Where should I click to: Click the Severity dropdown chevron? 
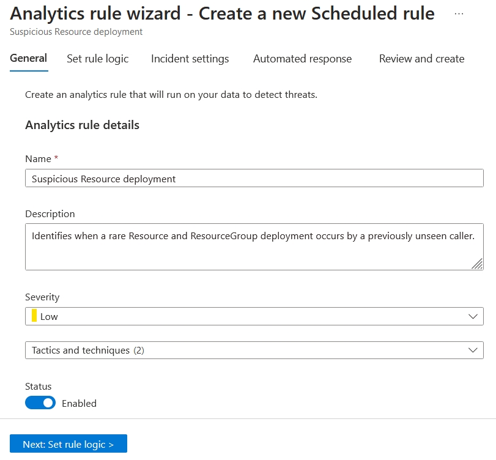click(x=472, y=316)
